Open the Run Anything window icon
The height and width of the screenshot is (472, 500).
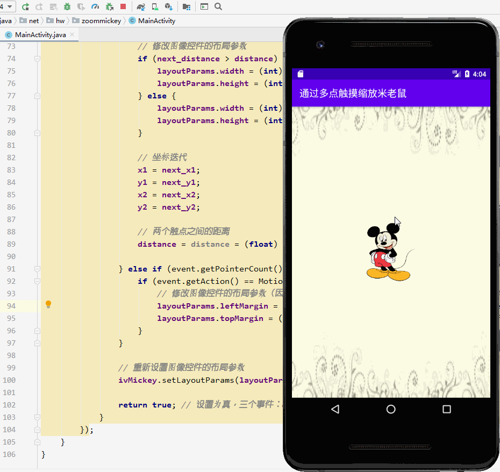(204, 6)
